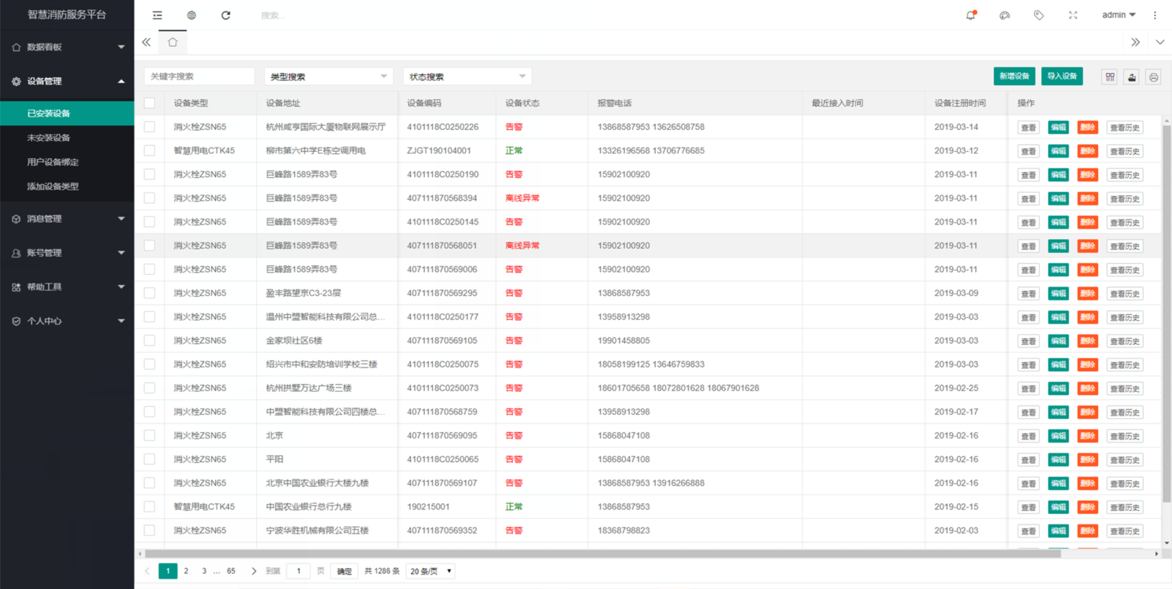Open the 类型搜索 dropdown
1172x589 pixels.
point(328,77)
